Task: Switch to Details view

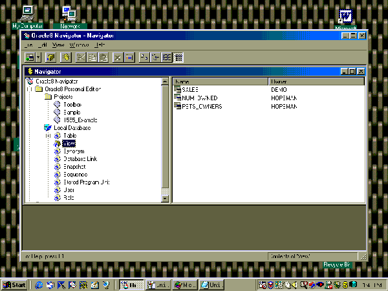Action: [x=178, y=58]
